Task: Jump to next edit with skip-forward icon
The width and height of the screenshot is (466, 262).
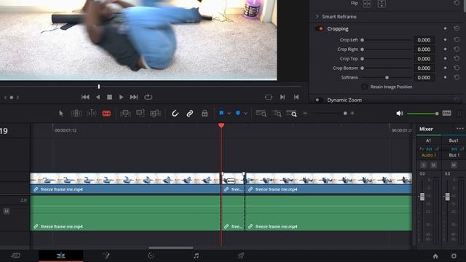Action: [x=283, y=97]
